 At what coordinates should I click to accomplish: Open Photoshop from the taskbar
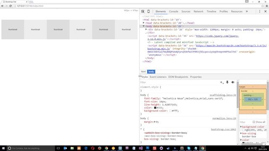tap(148, 148)
